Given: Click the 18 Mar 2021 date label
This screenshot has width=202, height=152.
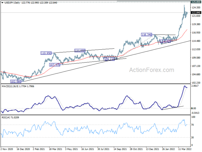Looking at the screenshot, I should [x=56, y=149].
